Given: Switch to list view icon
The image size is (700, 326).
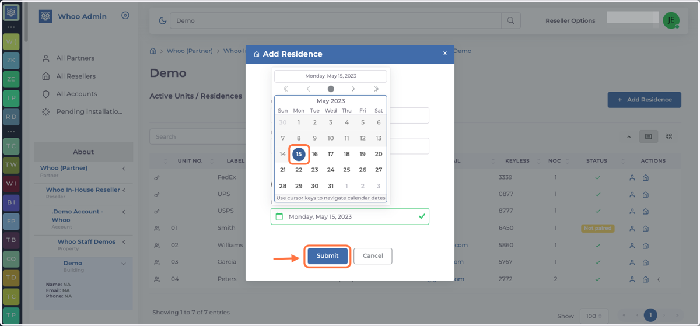Looking at the screenshot, I should pyautogui.click(x=648, y=136).
